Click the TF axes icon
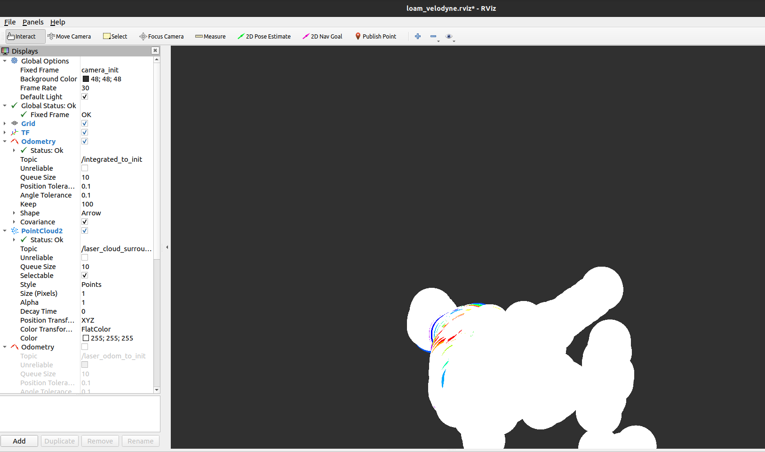 (x=15, y=132)
